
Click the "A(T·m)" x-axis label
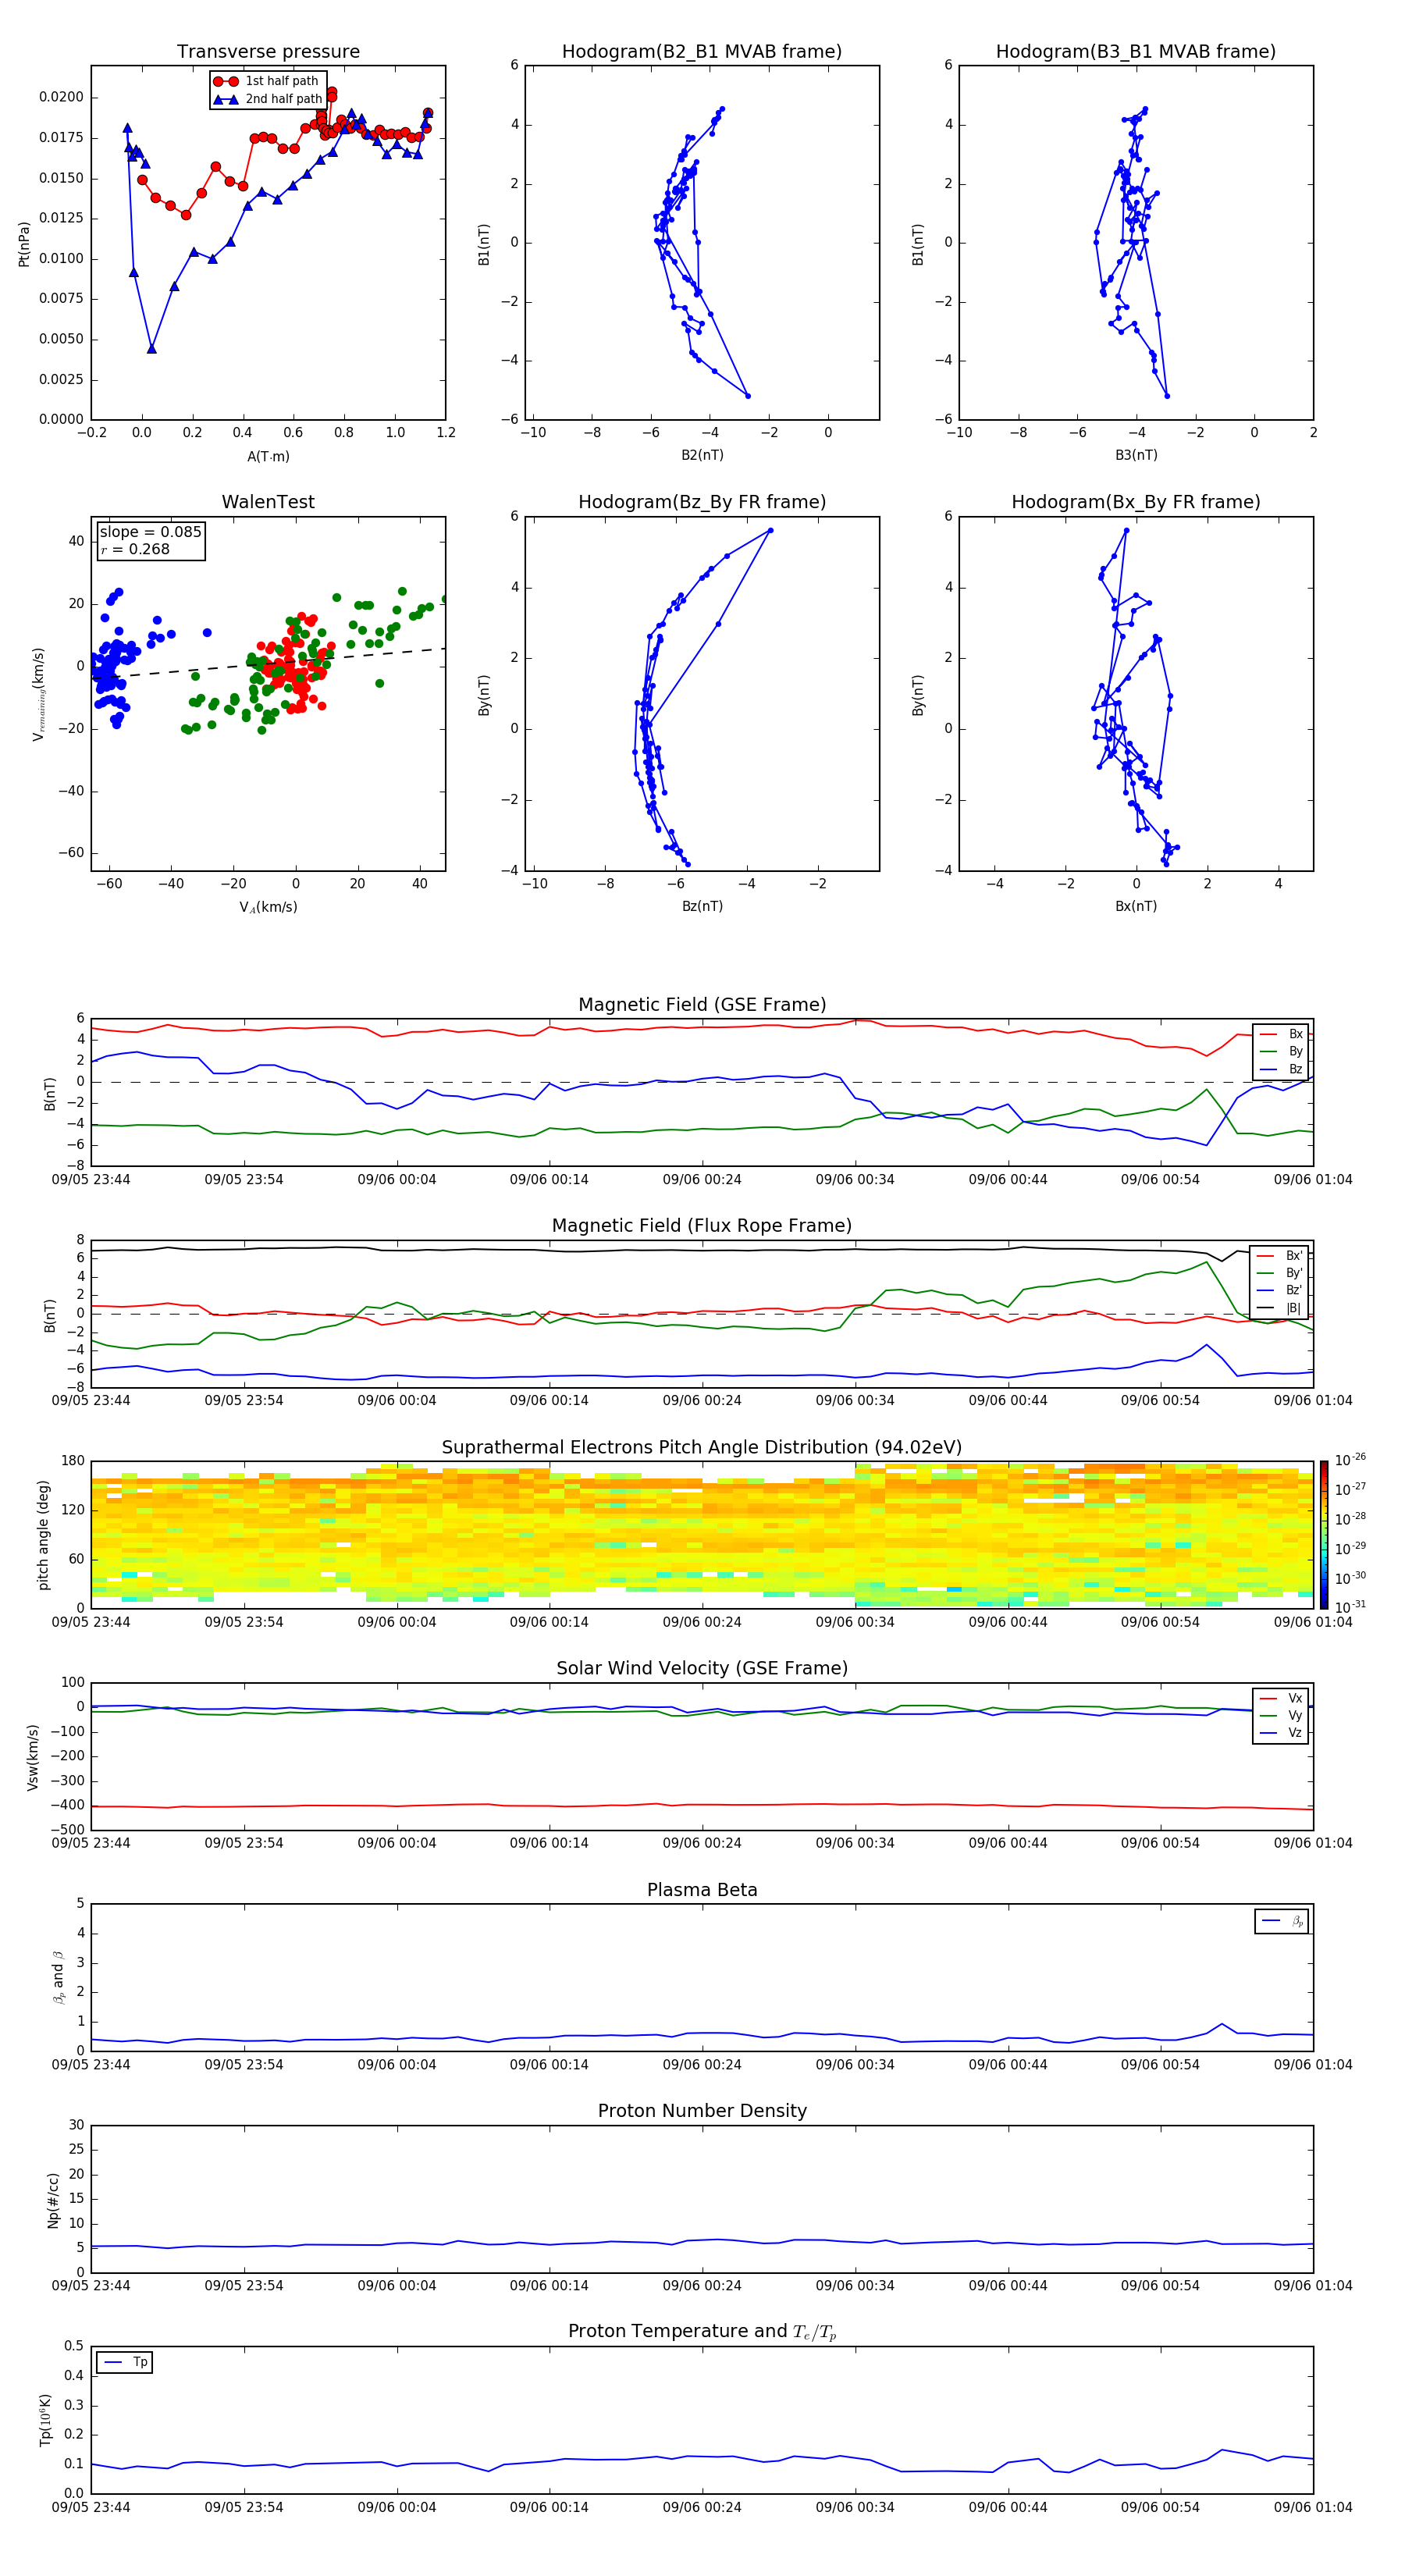tap(268, 456)
